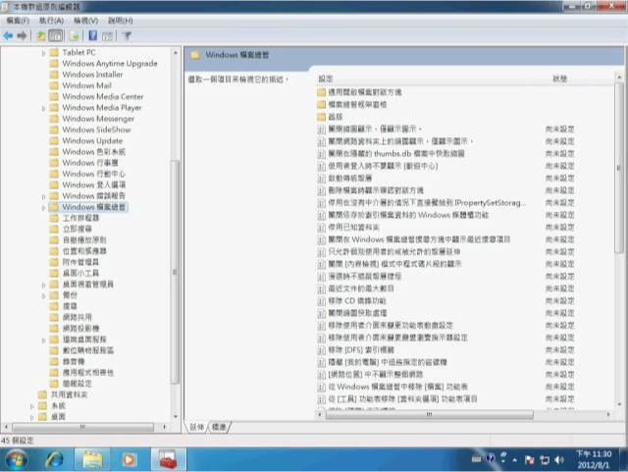Click the tree pane scroll-up arrow
Image resolution: width=628 pixels, height=472 pixels.
click(x=176, y=52)
